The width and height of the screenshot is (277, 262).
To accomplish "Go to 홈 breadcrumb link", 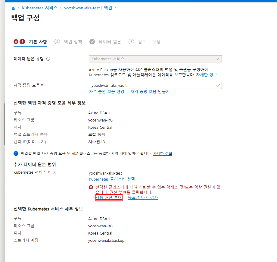I will pyautogui.click(x=13, y=8).
